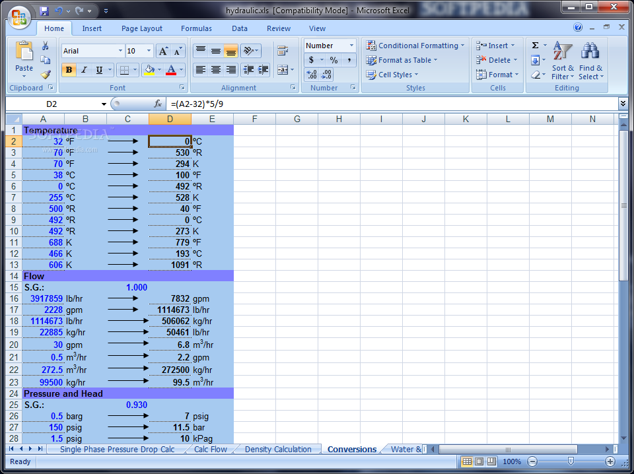Select the Format Painter brush
The width and height of the screenshot is (634, 474).
click(x=46, y=75)
